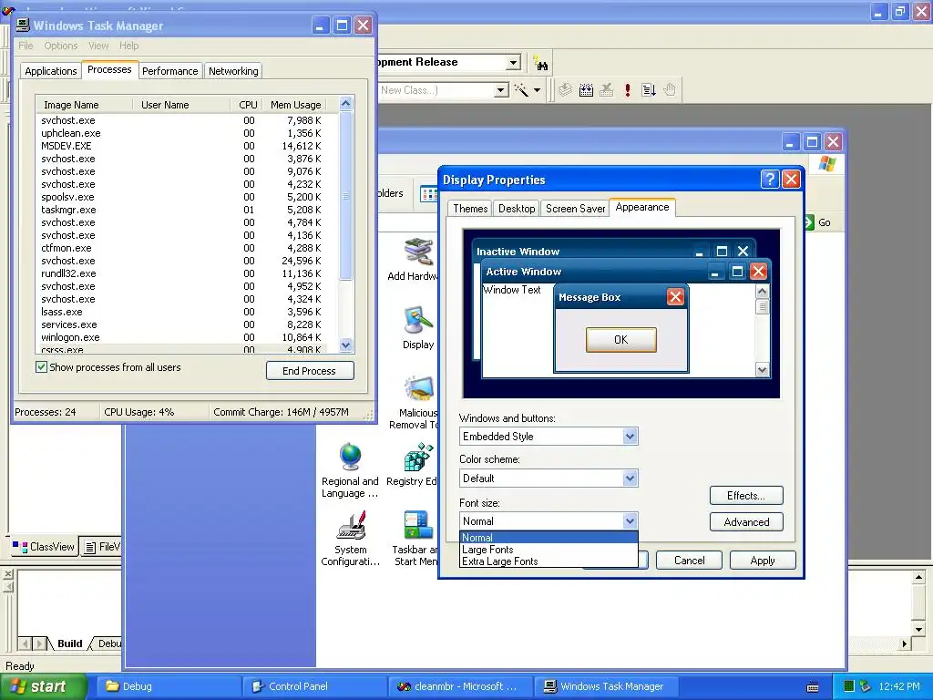Screen dimensions: 933x700
Task: Click the Control Panel taskbar button
Action: tap(314, 686)
